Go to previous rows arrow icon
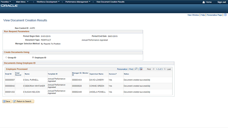Screen dimensions: 228x128 click(154, 69)
